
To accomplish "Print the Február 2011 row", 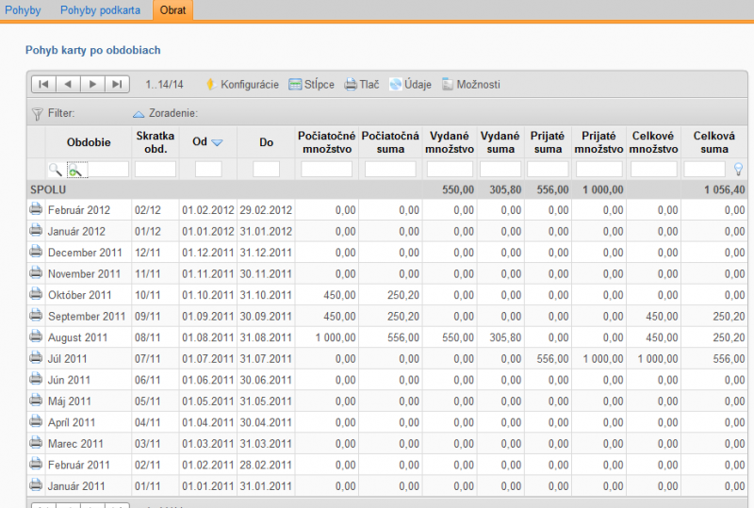I will coord(36,464).
